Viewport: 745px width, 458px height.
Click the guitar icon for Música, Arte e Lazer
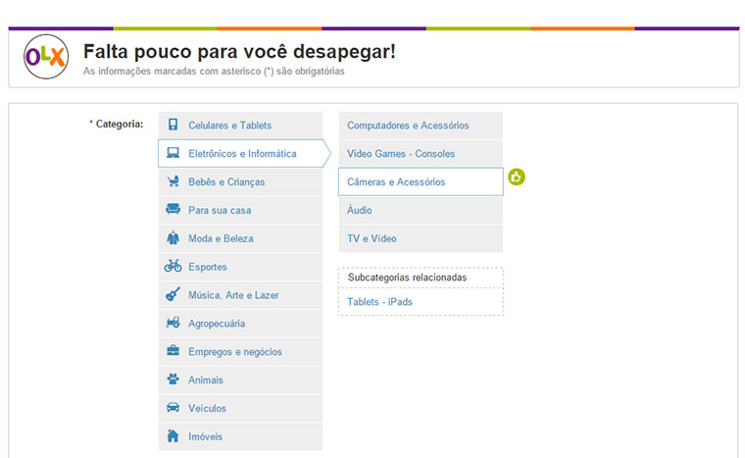[173, 295]
